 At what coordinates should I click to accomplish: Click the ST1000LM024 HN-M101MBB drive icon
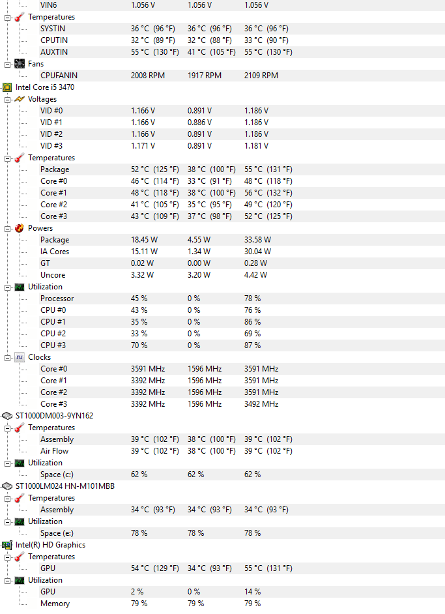7,486
